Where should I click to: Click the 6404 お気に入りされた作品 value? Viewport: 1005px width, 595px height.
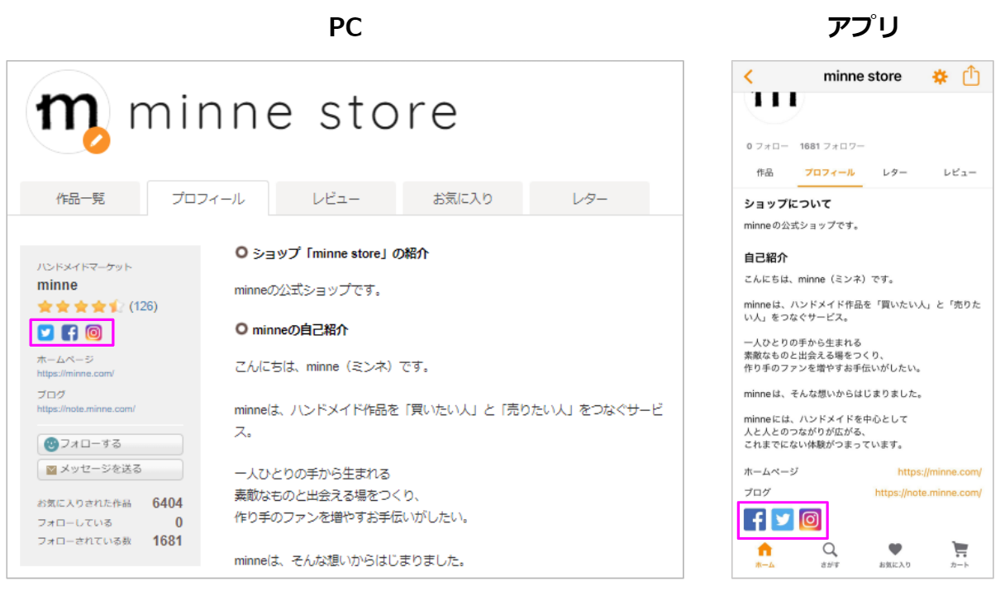click(168, 503)
